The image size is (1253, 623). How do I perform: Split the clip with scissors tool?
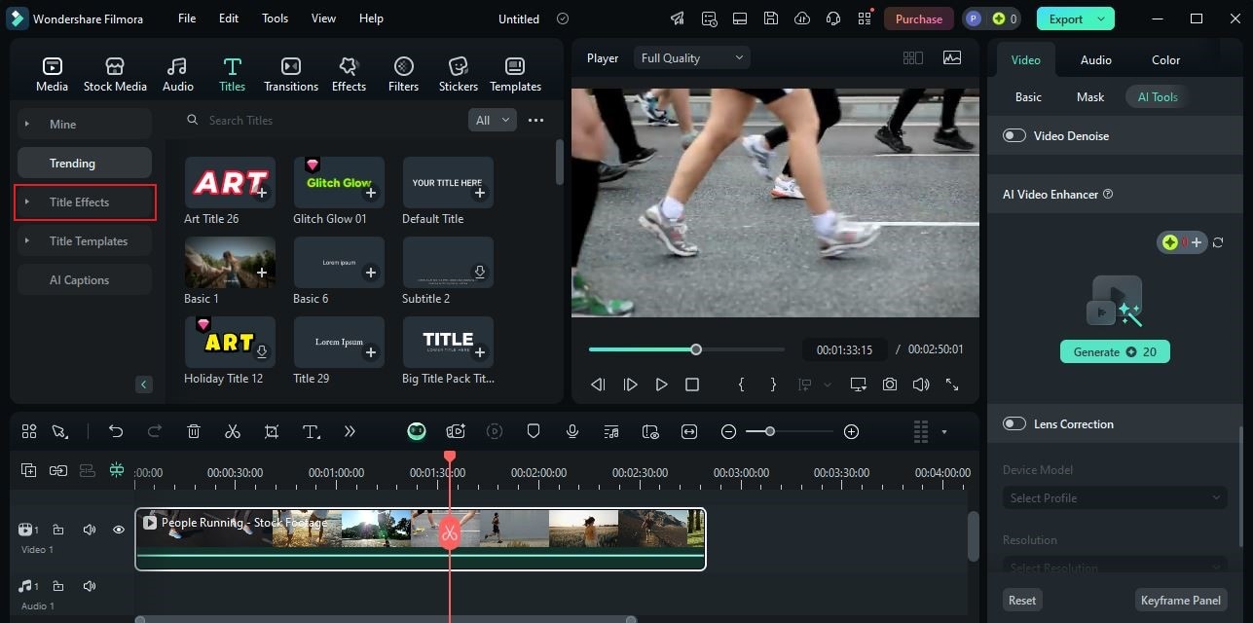pos(232,431)
